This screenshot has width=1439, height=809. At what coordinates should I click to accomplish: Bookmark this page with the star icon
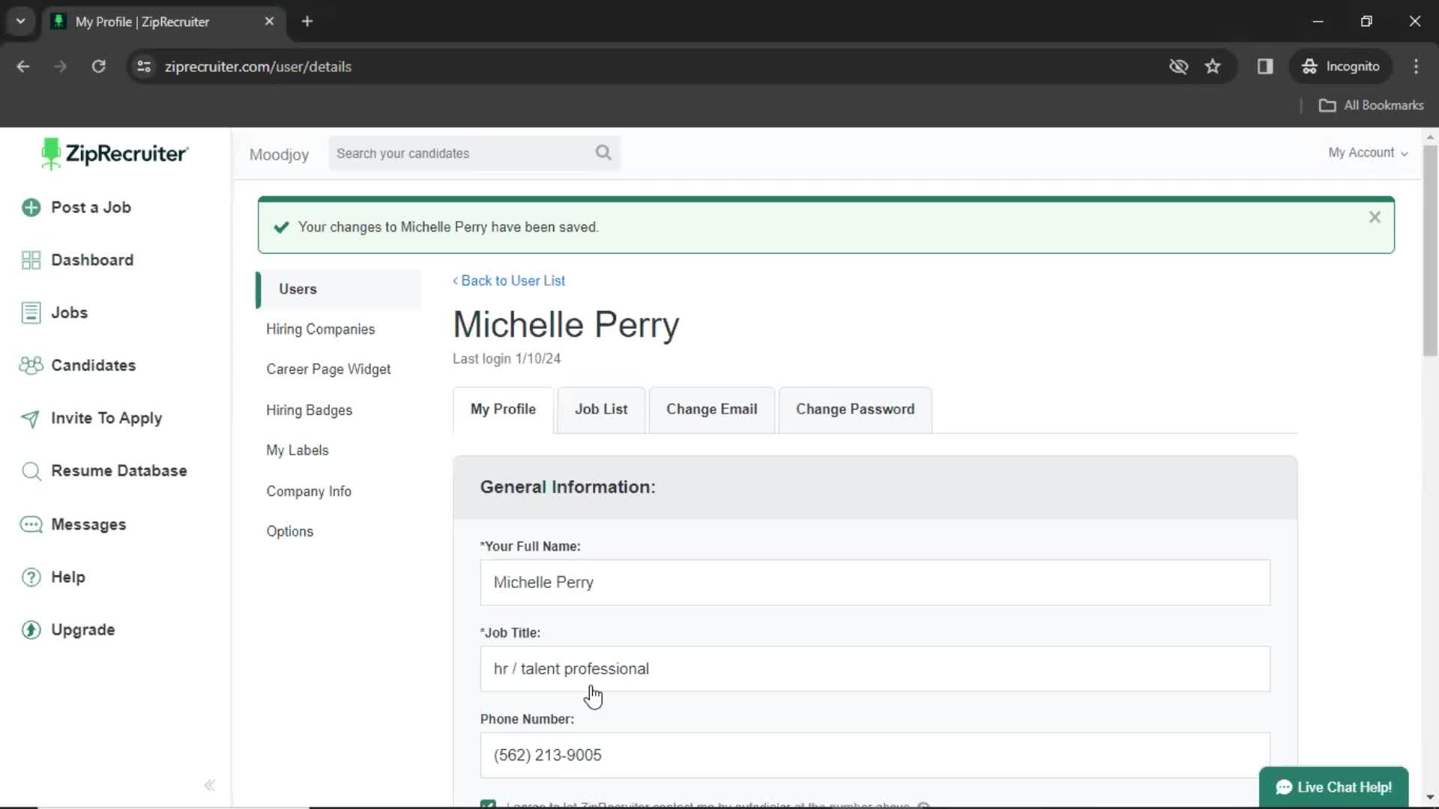1213,67
